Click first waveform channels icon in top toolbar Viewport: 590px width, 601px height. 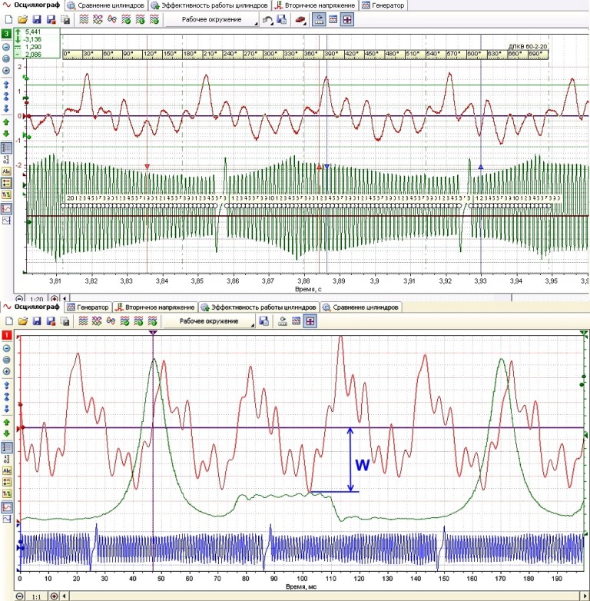(84, 19)
